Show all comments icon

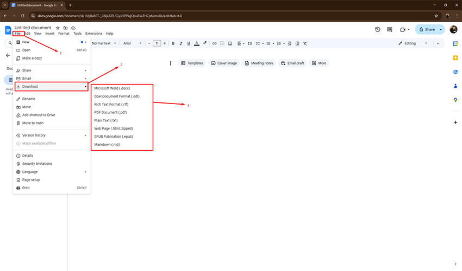pos(390,29)
